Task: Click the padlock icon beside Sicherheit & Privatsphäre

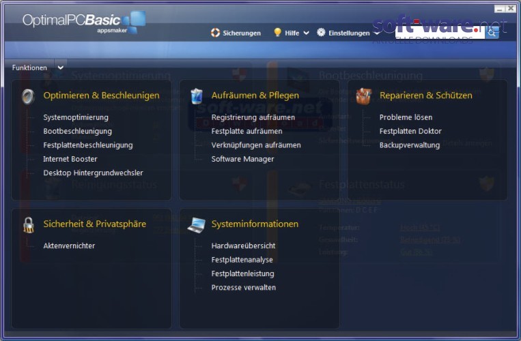Action: point(29,225)
